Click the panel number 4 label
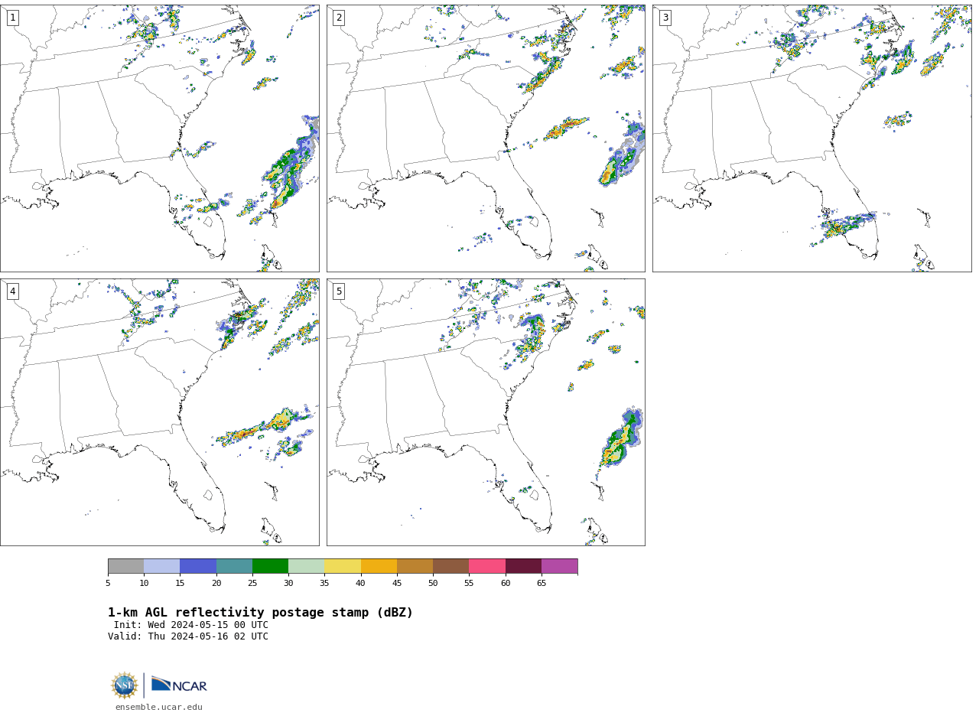 (x=13, y=291)
